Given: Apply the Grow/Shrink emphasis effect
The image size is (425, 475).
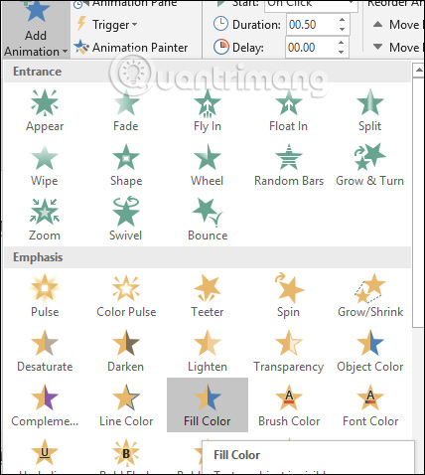Looking at the screenshot, I should 369,296.
